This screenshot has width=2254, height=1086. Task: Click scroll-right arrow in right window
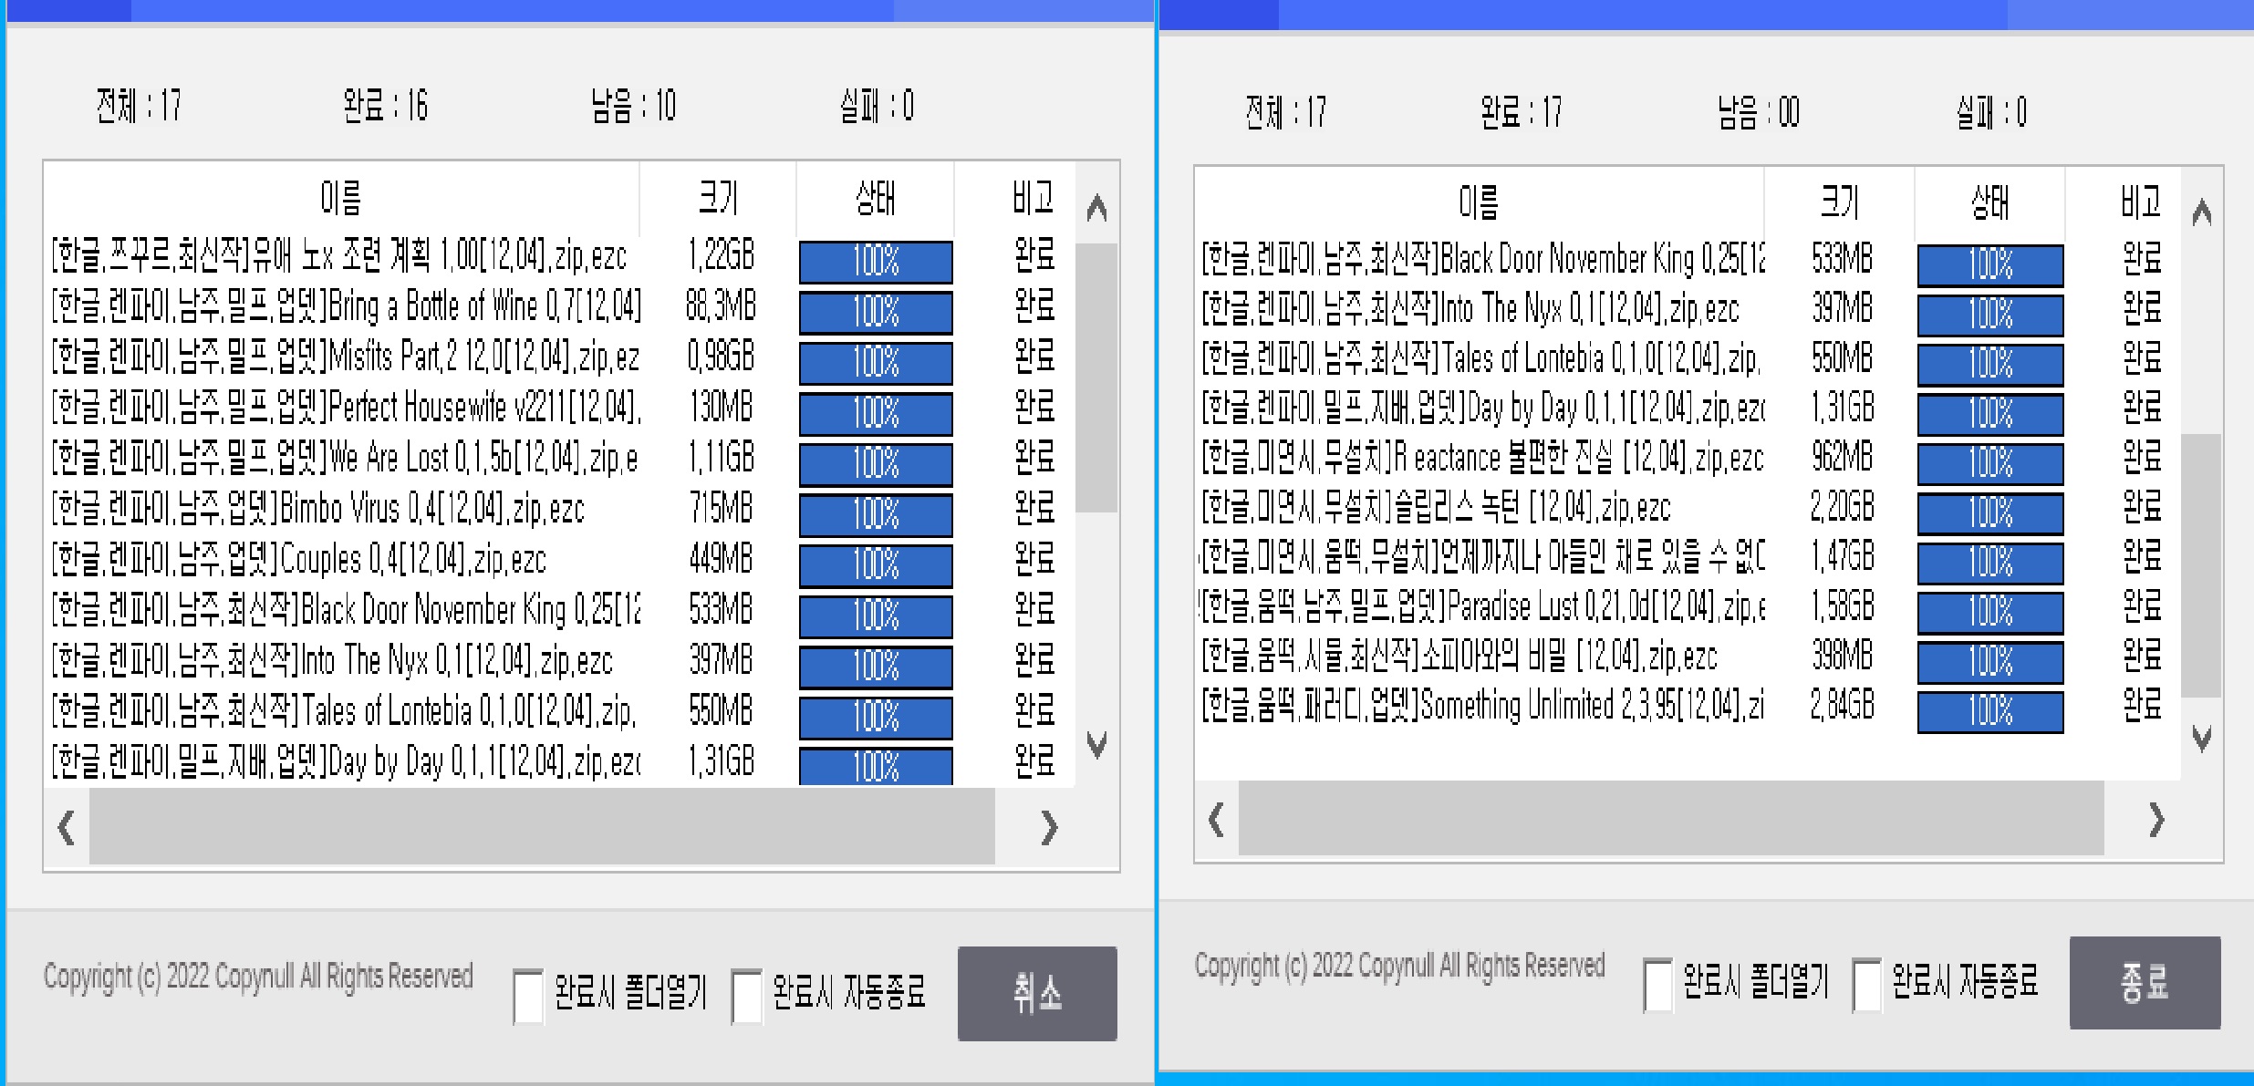2156,820
